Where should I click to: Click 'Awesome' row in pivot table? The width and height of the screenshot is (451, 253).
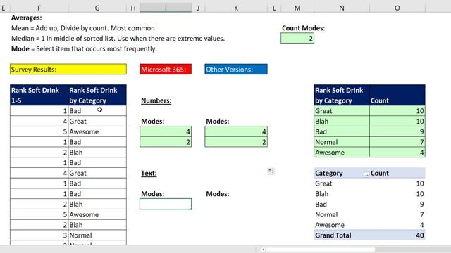click(x=369, y=225)
